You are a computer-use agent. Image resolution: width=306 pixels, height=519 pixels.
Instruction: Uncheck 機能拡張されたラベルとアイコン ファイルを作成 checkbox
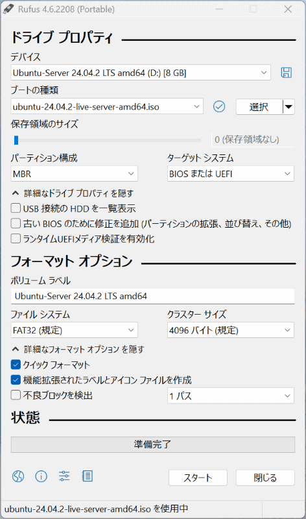point(16,380)
